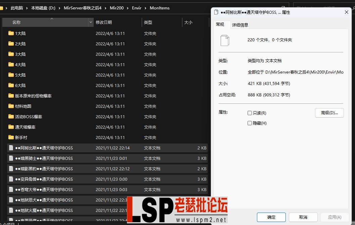Screen dimensions: 355x225
Task: Go to 此电脑 in the address bar
Action: [17, 8]
